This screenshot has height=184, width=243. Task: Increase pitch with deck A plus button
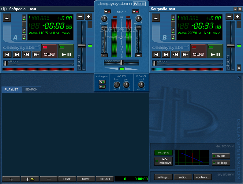(x=88, y=17)
